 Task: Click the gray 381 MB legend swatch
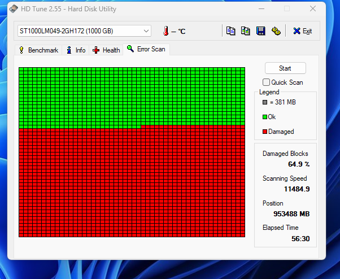265,102
